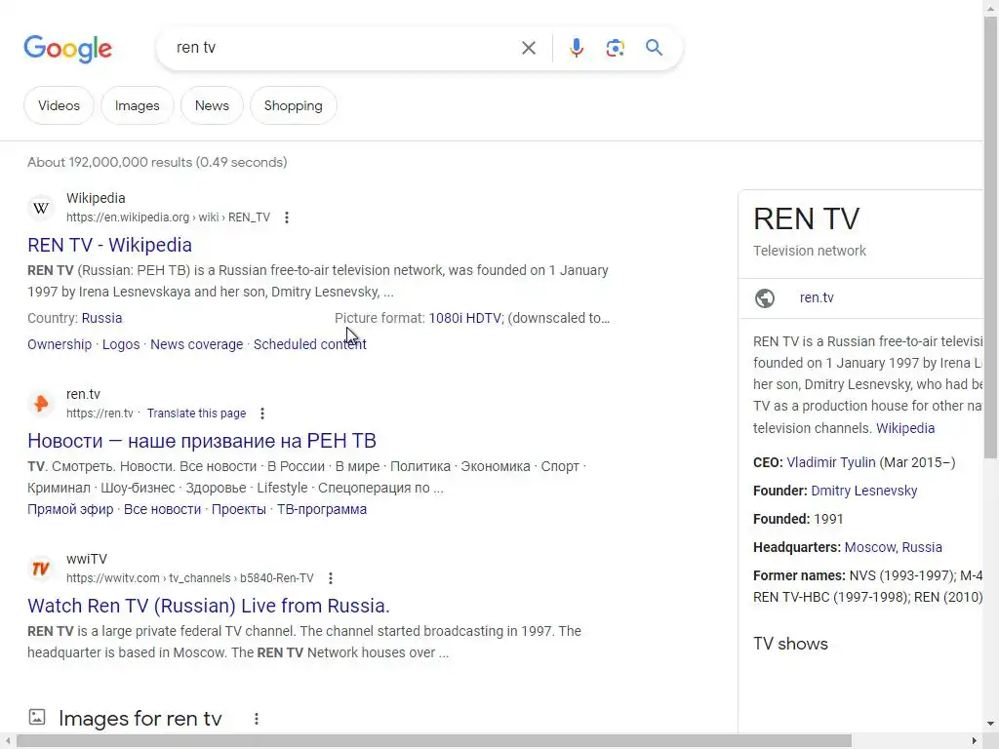Open Wikipedia source link in knowledge panel
The image size is (999, 749).
point(905,429)
